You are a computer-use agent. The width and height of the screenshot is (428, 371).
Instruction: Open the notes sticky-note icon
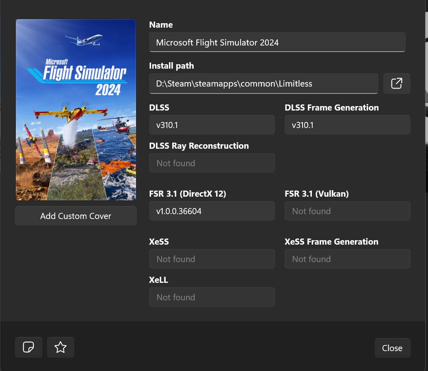[x=29, y=347]
